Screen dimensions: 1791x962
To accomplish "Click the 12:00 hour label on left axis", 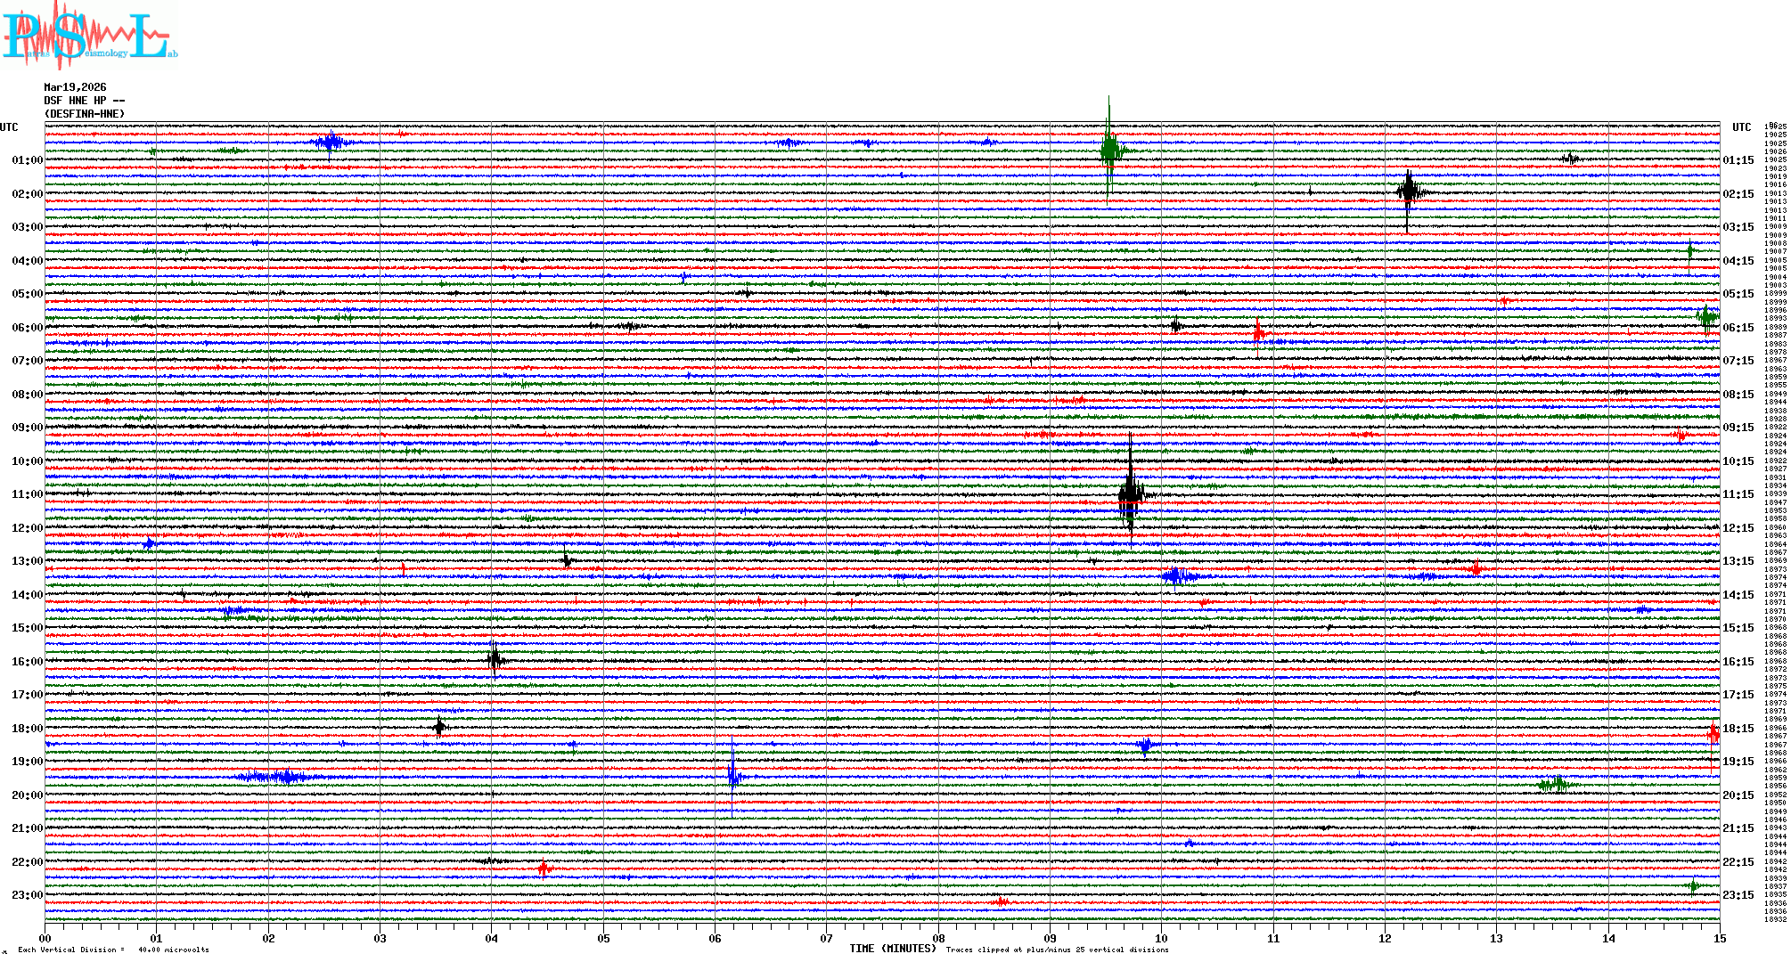I will point(27,528).
